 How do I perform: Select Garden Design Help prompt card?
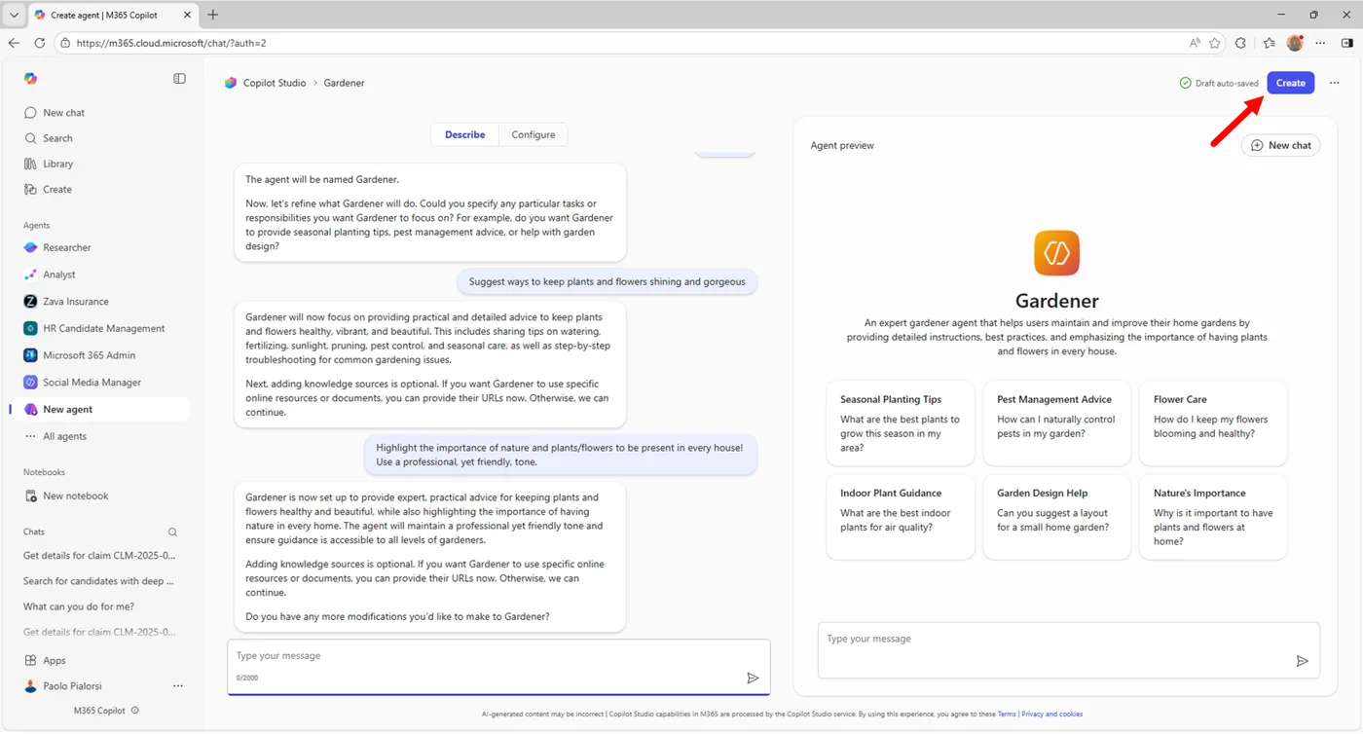pyautogui.click(x=1057, y=517)
